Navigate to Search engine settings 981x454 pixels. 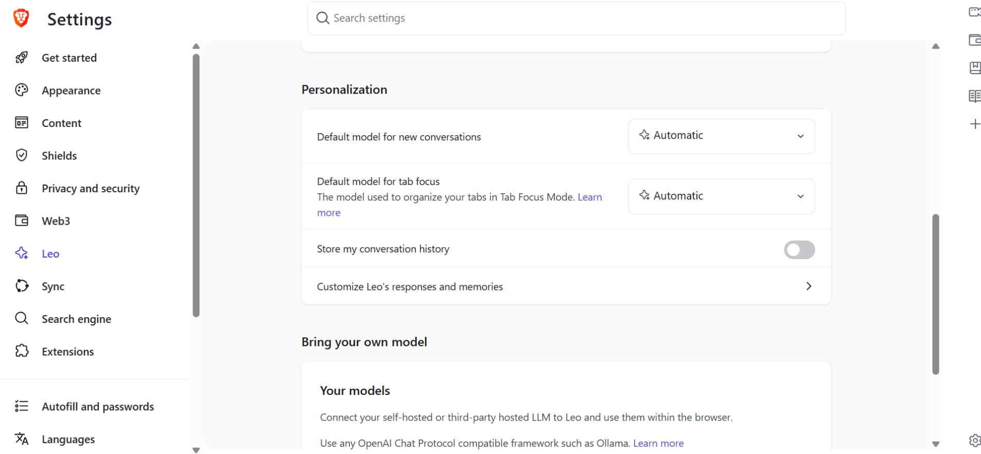coord(76,319)
